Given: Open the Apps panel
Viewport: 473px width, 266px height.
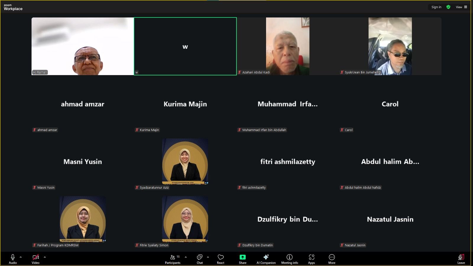Looking at the screenshot, I should pyautogui.click(x=311, y=259).
